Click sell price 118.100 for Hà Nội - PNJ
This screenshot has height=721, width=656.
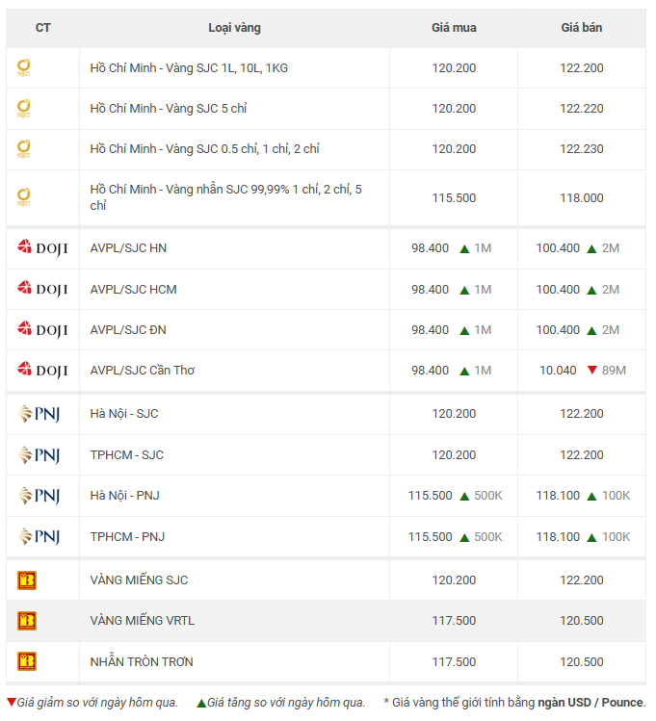pyautogui.click(x=558, y=496)
